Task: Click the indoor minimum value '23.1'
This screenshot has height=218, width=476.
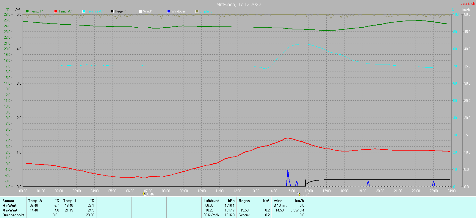Action: click(91, 206)
